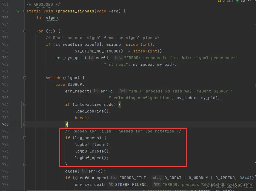The width and height of the screenshot is (256, 191).
Task: Click the underlined ARGSUSED comment word
Action: pyautogui.click(x=43, y=5)
